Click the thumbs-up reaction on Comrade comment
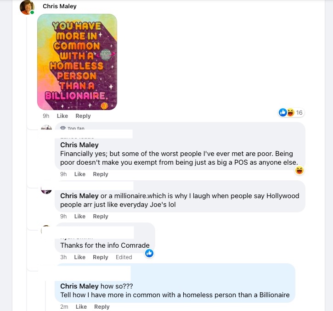Screen dimensions: 333x311 click(149, 253)
